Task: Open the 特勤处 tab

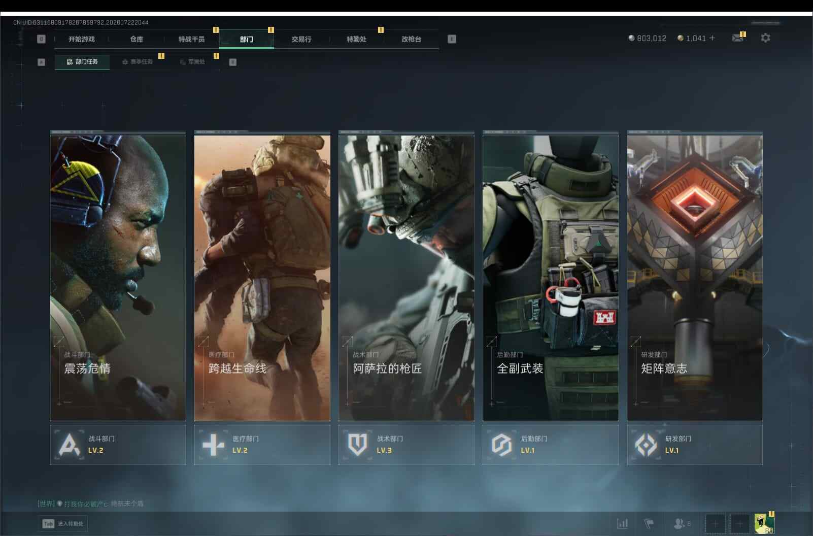Action: point(356,39)
